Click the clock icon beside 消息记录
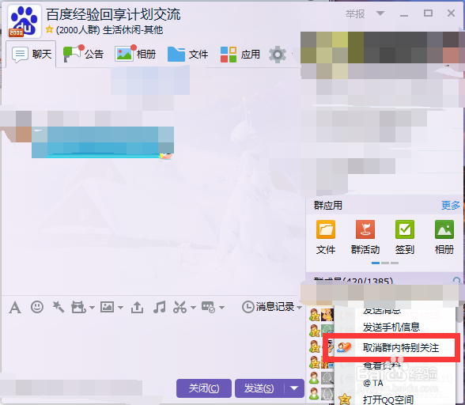Viewport: 465px width, 405px height. (248, 307)
